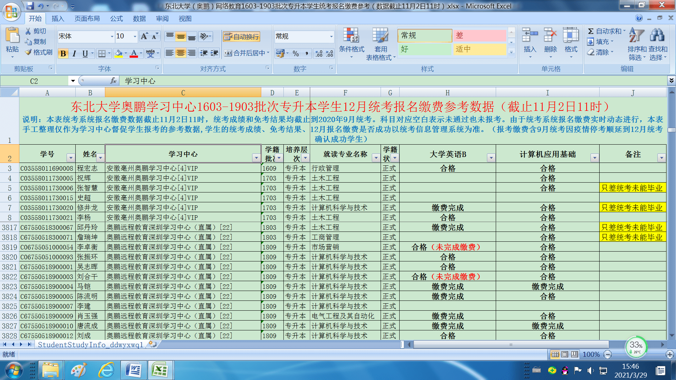Click the 自动求和 button
676x380 pixels.
[606, 31]
